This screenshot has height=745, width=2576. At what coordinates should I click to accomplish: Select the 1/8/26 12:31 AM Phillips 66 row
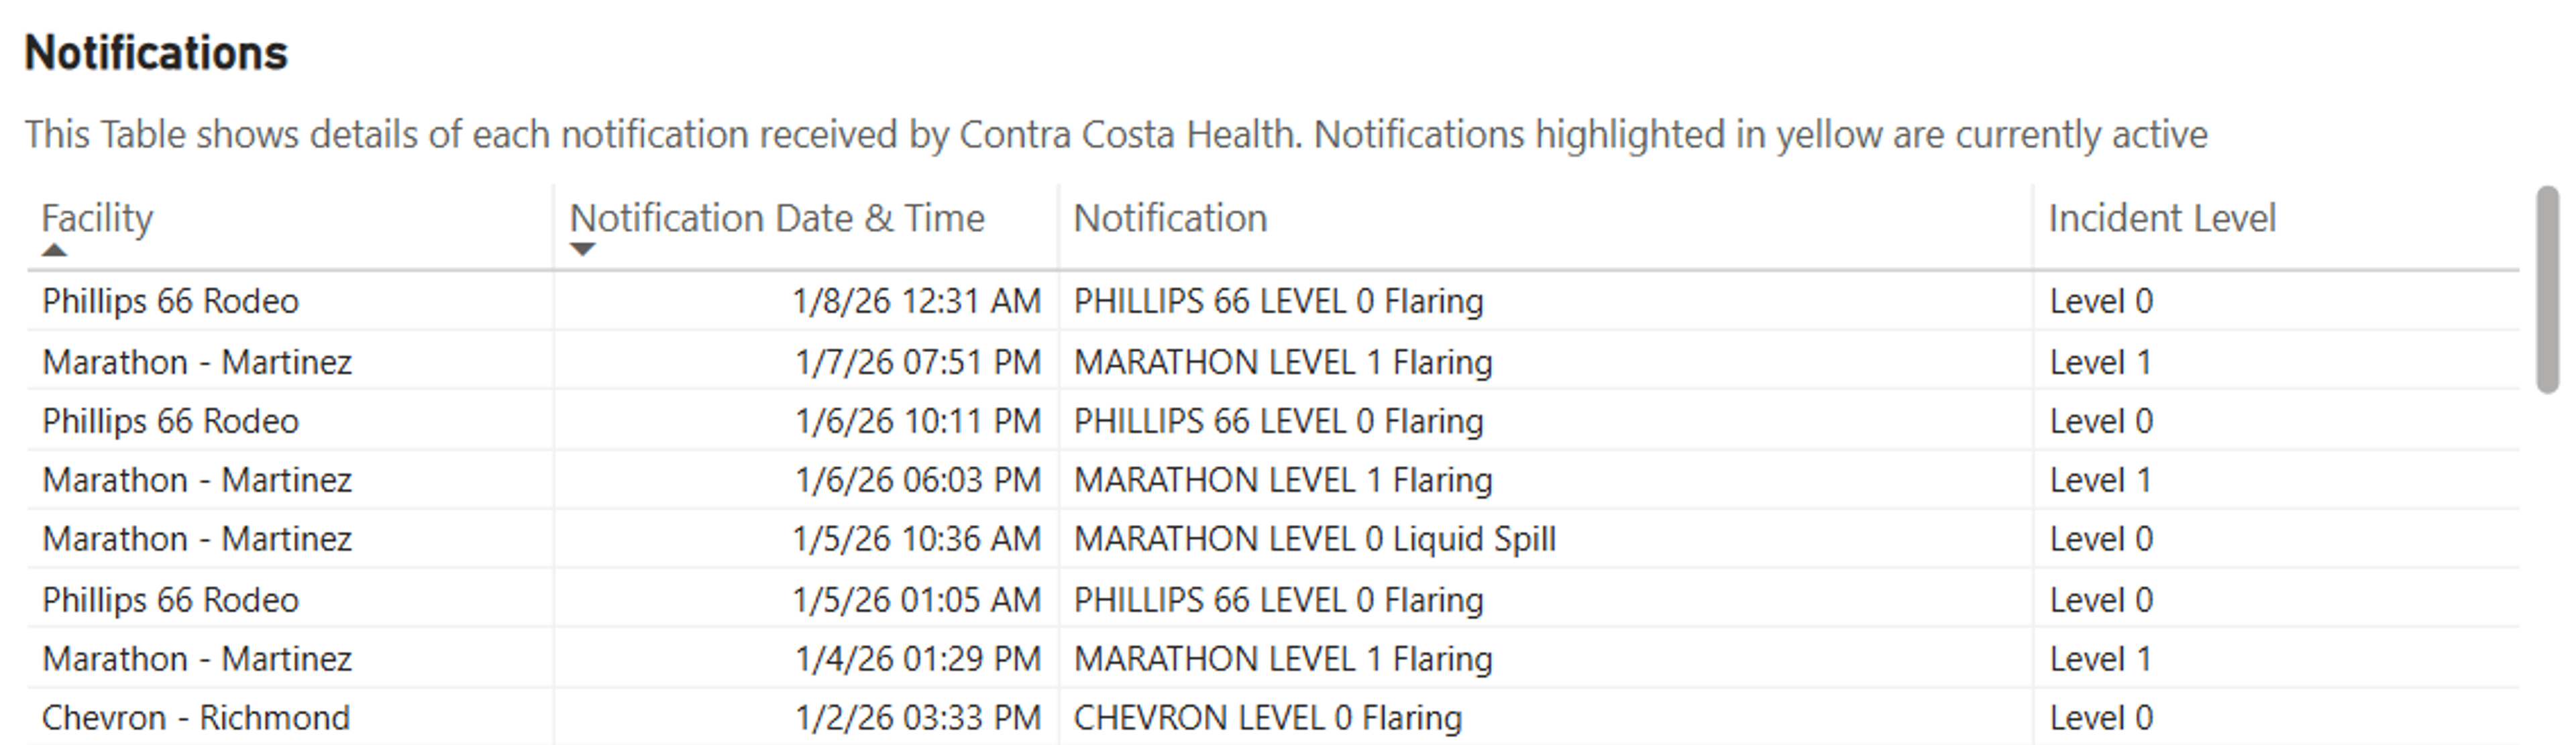point(1273,301)
